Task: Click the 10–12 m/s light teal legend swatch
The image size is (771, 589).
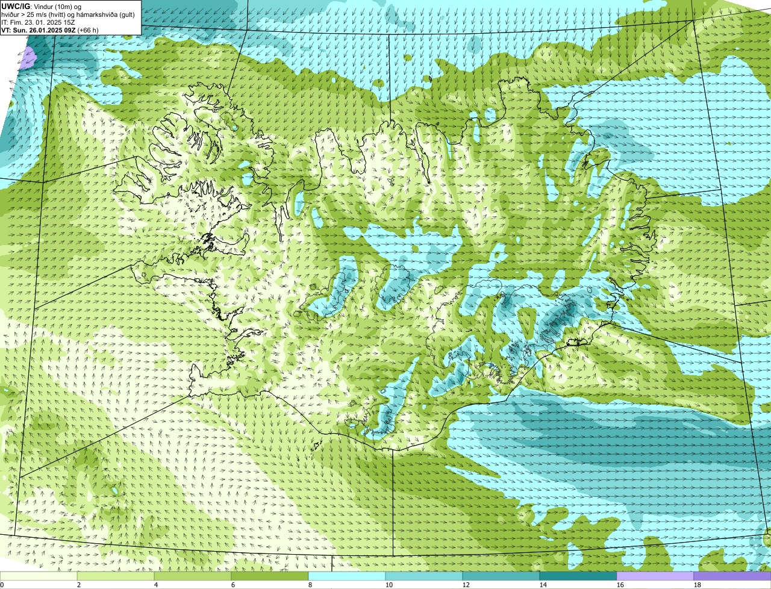Action: pyautogui.click(x=424, y=576)
